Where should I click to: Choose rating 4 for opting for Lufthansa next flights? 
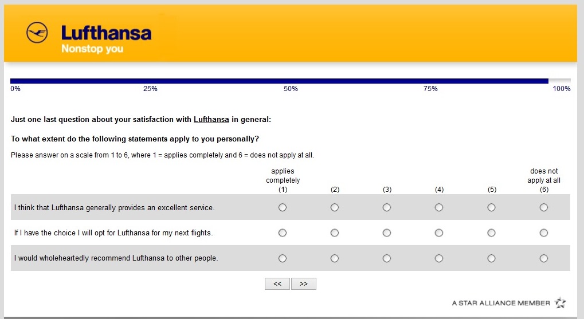click(x=439, y=233)
